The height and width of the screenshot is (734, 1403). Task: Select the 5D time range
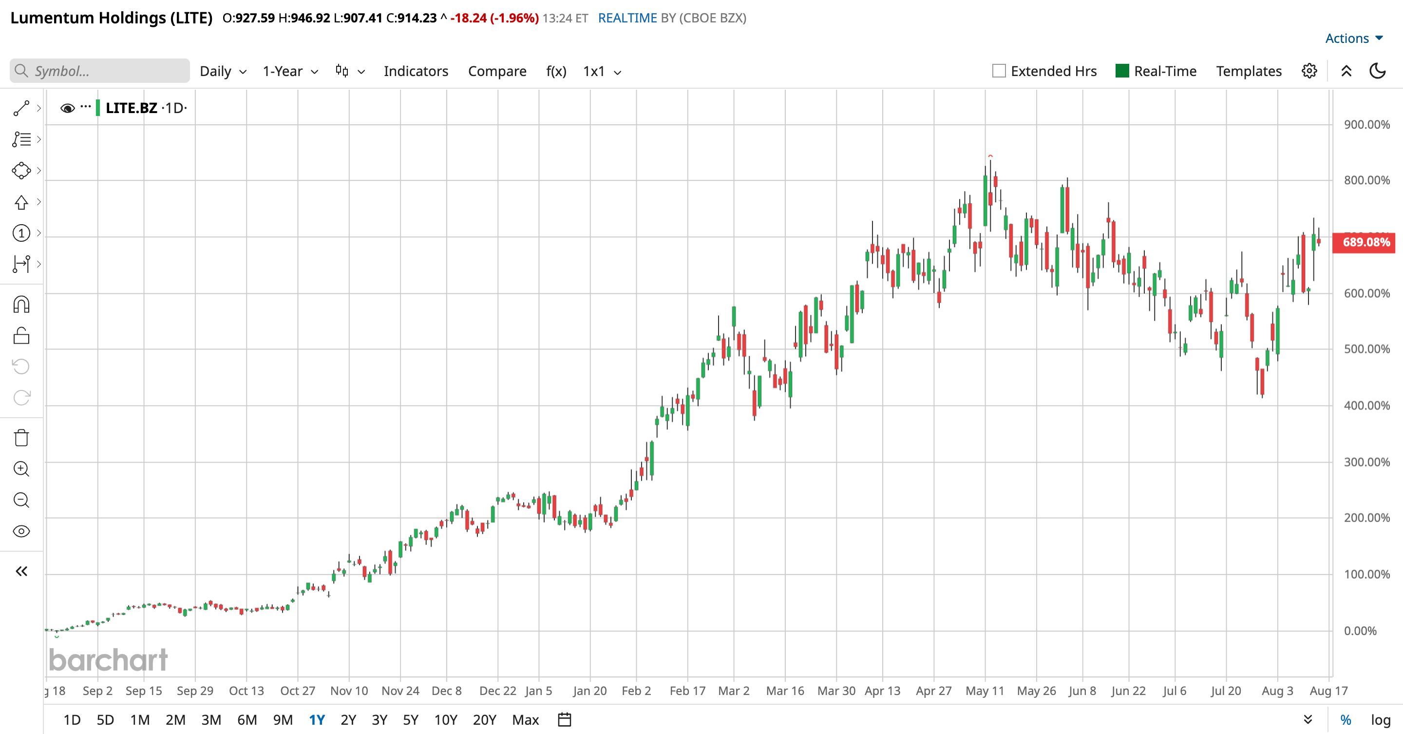(x=105, y=720)
